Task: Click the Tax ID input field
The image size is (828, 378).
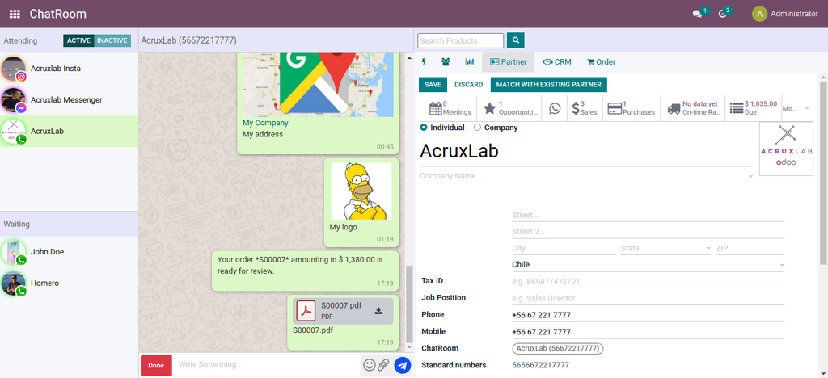Action: tap(648, 282)
